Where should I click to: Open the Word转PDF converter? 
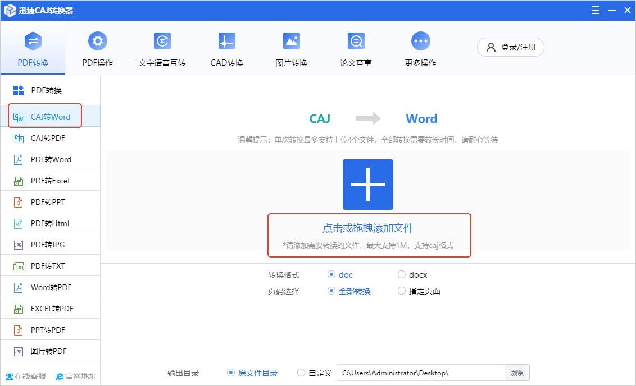click(x=51, y=287)
